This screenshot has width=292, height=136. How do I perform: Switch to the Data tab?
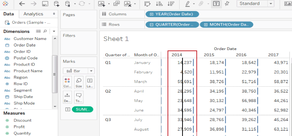pos(8,14)
